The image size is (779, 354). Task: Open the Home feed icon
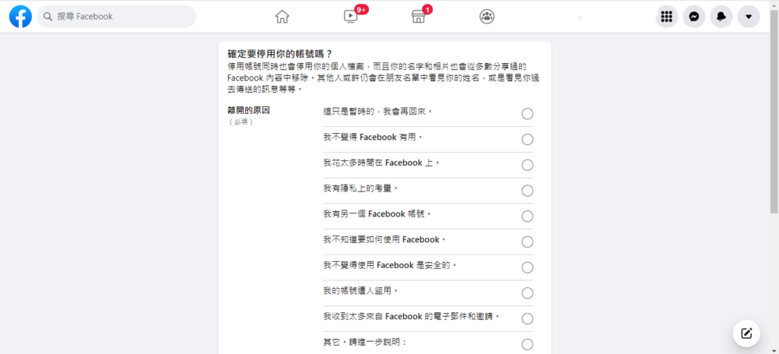pyautogui.click(x=282, y=17)
